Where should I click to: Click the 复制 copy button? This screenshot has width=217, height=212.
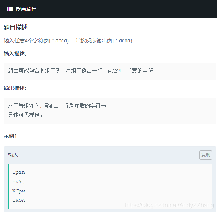[x=206, y=155]
